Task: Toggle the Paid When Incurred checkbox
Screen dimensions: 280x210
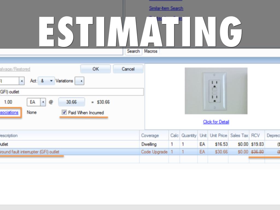Action: click(x=64, y=112)
